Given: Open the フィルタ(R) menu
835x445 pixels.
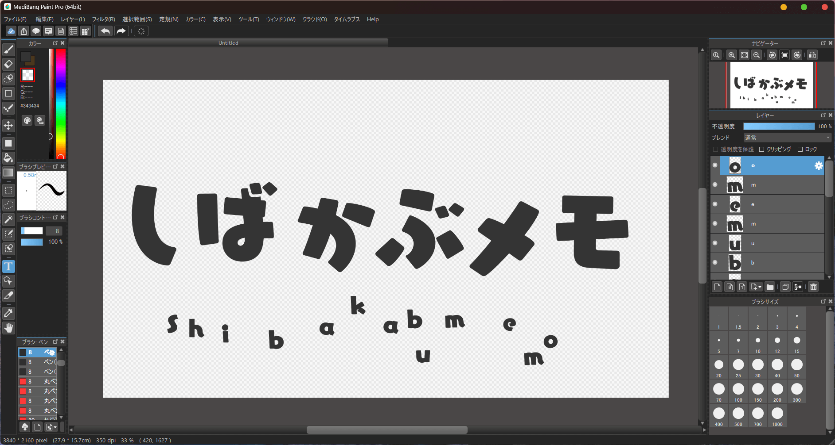Looking at the screenshot, I should click(x=103, y=19).
